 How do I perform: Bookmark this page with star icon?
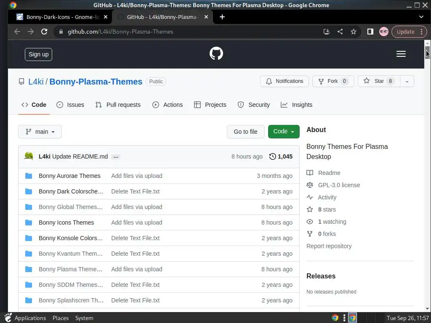click(x=354, y=32)
